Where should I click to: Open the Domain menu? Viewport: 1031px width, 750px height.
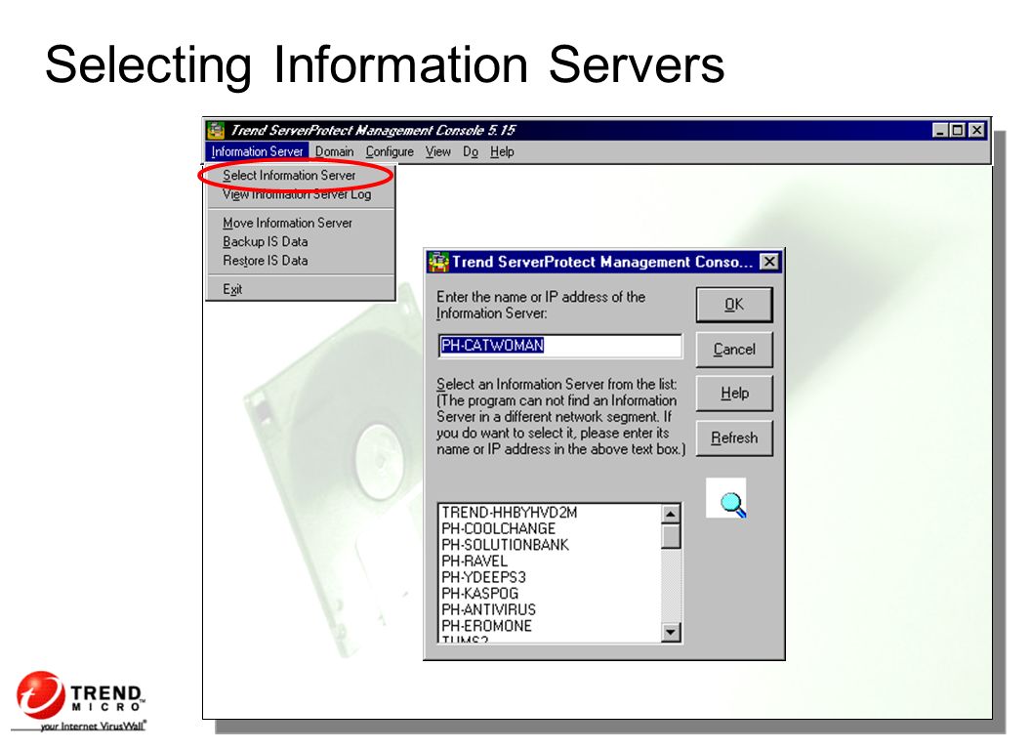[334, 151]
